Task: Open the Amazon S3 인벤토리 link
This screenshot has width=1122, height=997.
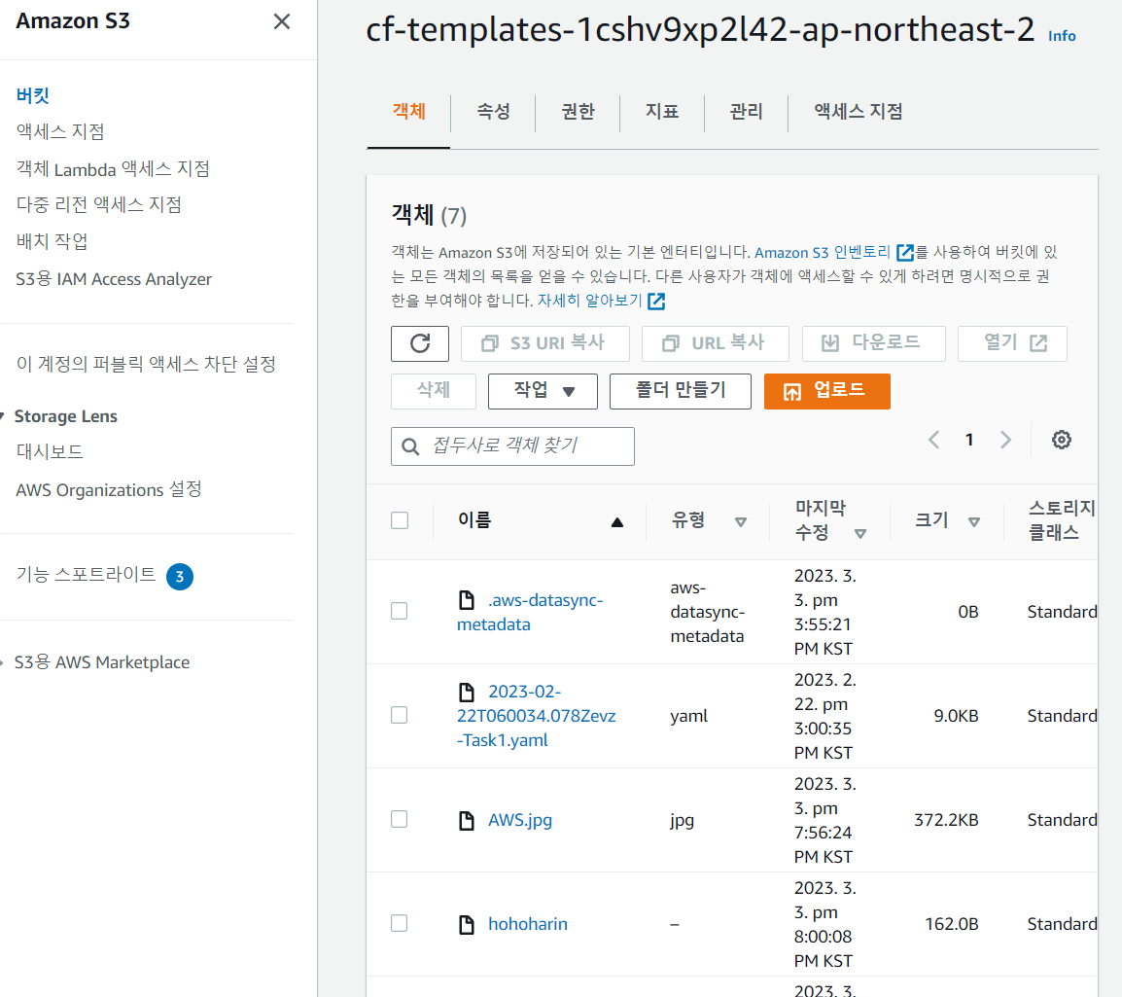Action: coord(823,253)
